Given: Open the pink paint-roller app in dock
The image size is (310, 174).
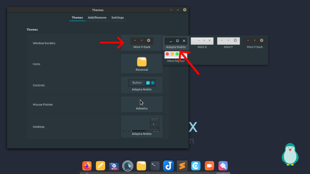Looking at the screenshot, I should (x=223, y=166).
